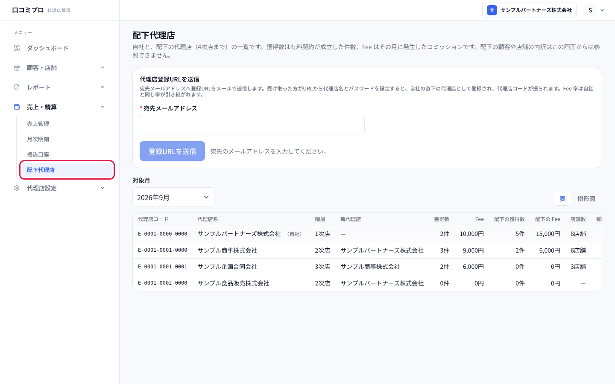Go to ダッシュボード menu item
Screen dimensions: 615x384
[60, 48]
